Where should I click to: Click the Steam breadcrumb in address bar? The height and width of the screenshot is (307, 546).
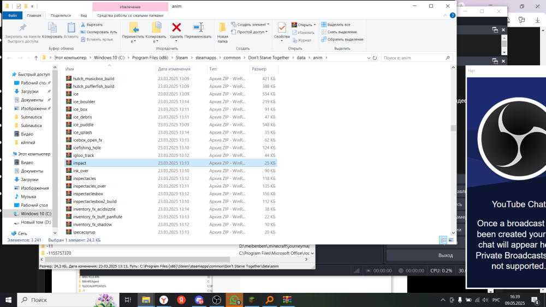click(182, 58)
